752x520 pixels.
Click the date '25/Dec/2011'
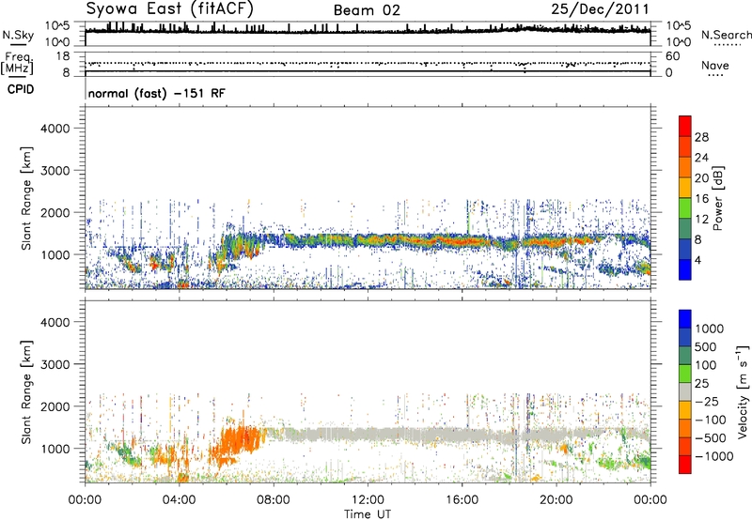pyautogui.click(x=600, y=8)
